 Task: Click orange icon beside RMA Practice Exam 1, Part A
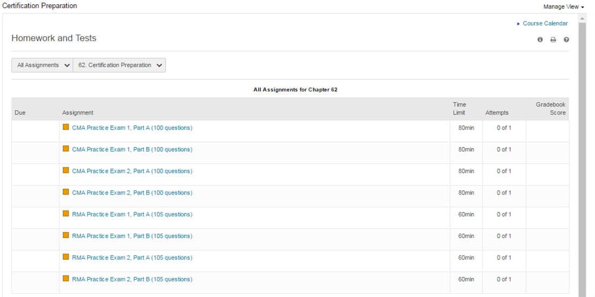click(66, 214)
